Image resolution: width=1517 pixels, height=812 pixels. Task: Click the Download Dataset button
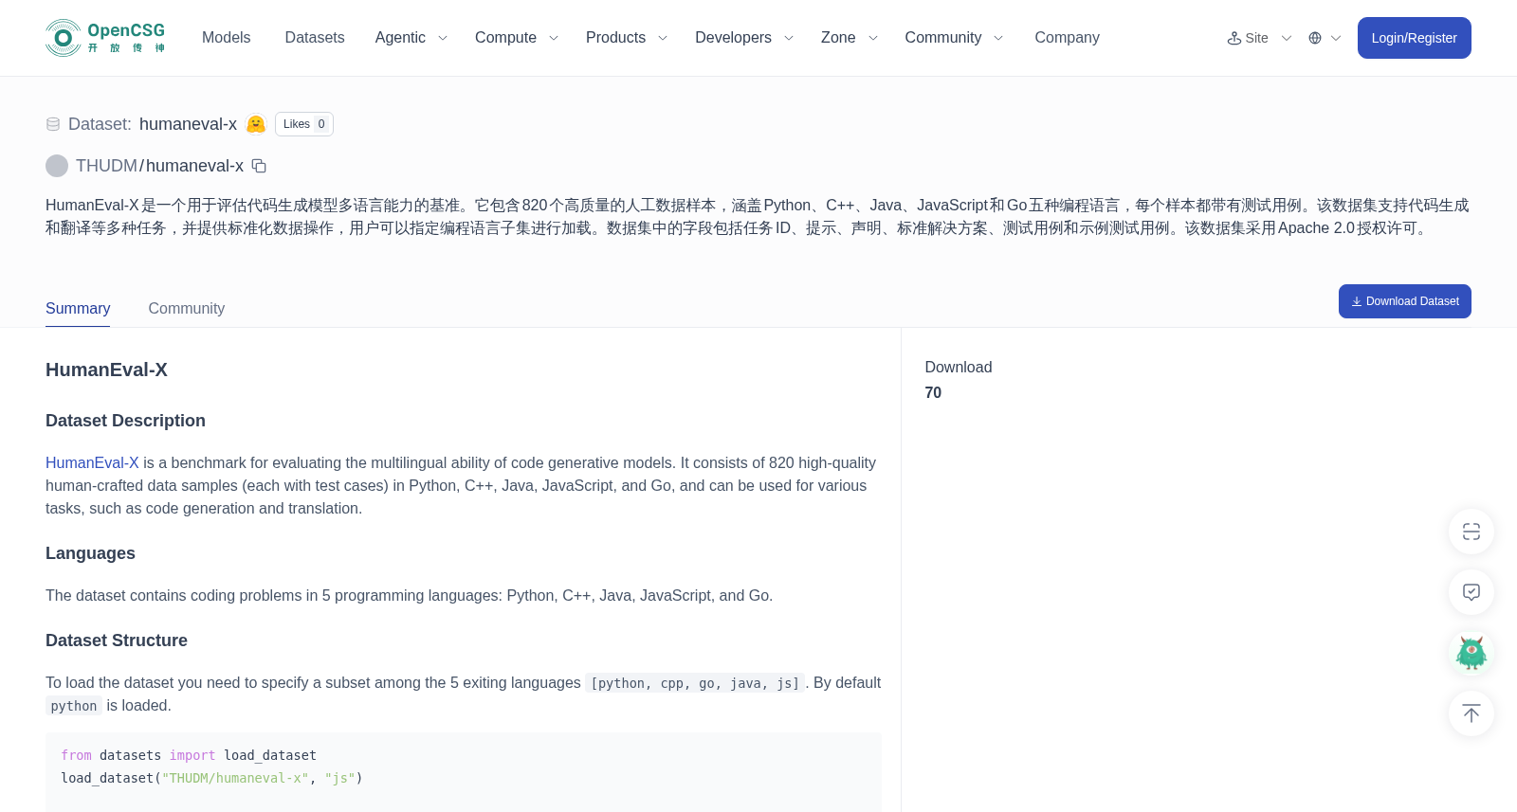tap(1404, 301)
